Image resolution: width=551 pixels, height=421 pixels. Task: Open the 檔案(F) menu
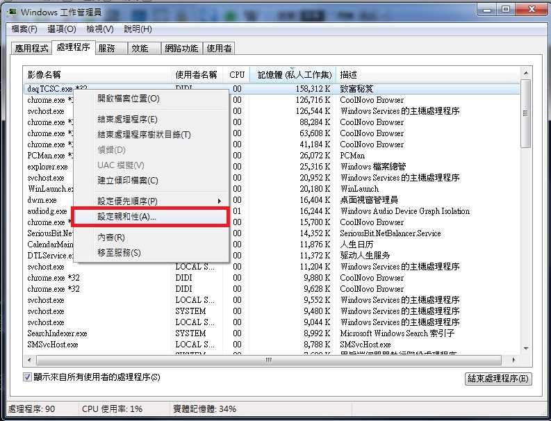[24, 29]
